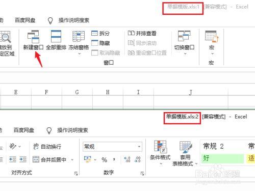Image resolution: width=255 pixels, height=191 pixels.
Task: Expand the accounting format dropdown arrow
Action: point(95,159)
